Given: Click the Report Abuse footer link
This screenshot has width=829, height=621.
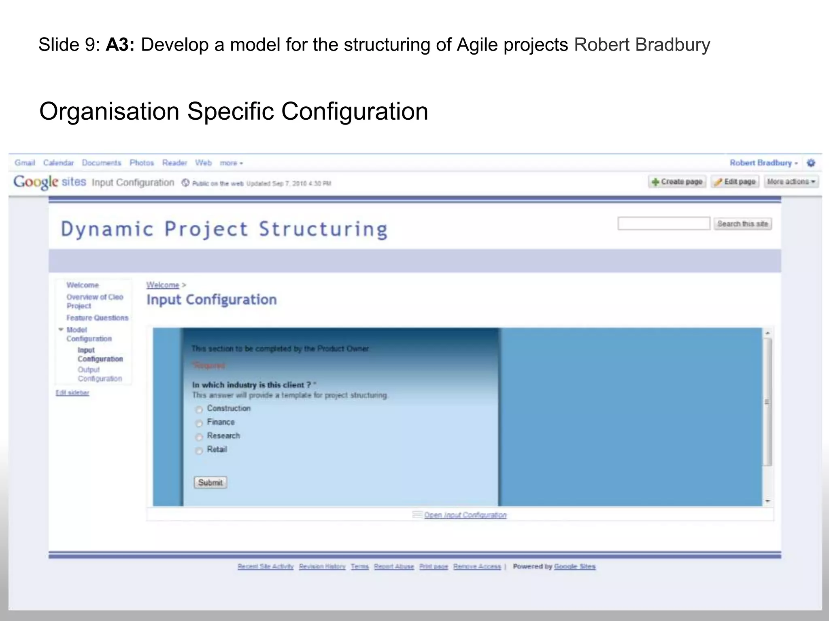Looking at the screenshot, I should pos(394,566).
